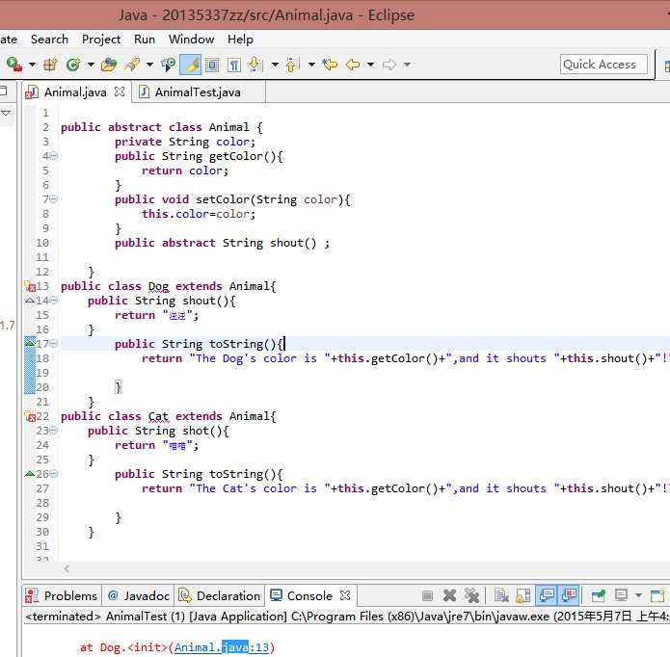This screenshot has width=670, height=657.
Task: Toggle Block Selection Mode
Action: [x=212, y=65]
